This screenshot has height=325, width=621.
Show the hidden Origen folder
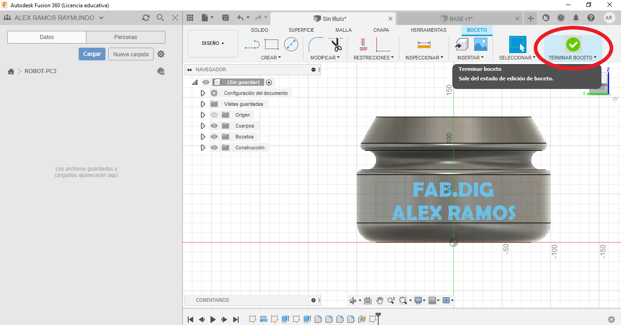click(x=214, y=115)
